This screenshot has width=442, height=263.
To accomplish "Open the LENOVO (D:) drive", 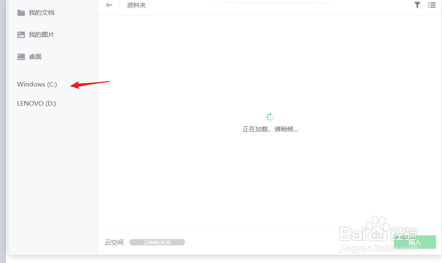I will coord(36,103).
